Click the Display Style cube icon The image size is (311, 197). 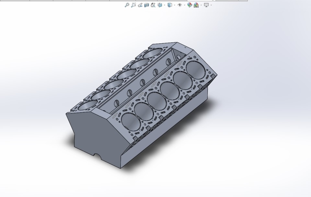(x=170, y=5)
